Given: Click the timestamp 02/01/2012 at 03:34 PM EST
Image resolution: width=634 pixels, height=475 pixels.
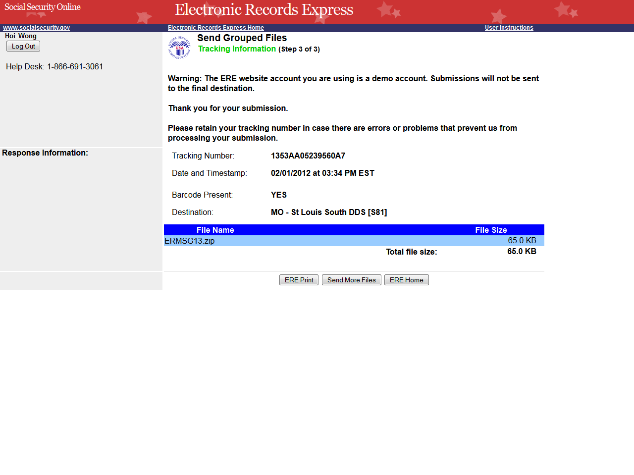Looking at the screenshot, I should 322,173.
